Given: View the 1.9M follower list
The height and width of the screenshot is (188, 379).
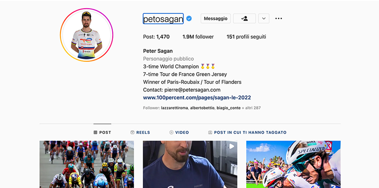Looking at the screenshot, I should [x=198, y=37].
